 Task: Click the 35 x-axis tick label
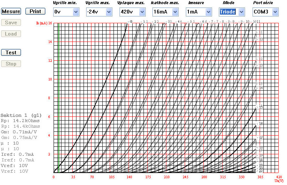click(x=73, y=177)
